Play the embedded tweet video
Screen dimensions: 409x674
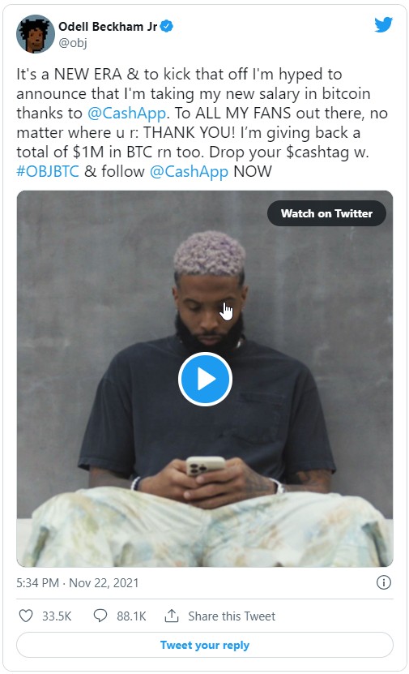coord(205,379)
